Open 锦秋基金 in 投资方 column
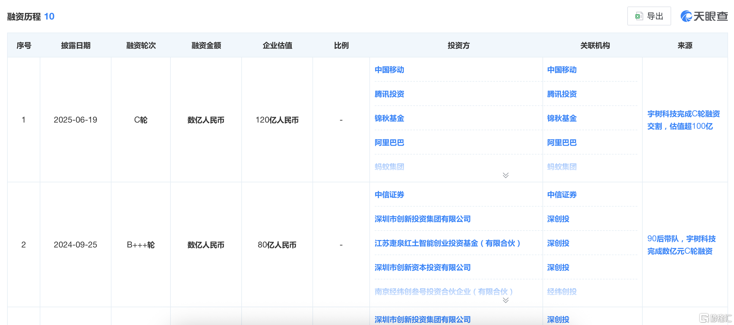This screenshot has width=734, height=325. [x=389, y=118]
